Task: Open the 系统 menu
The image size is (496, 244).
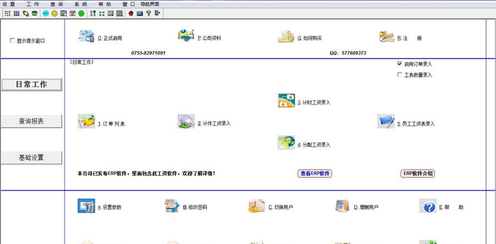Action: pyautogui.click(x=80, y=4)
